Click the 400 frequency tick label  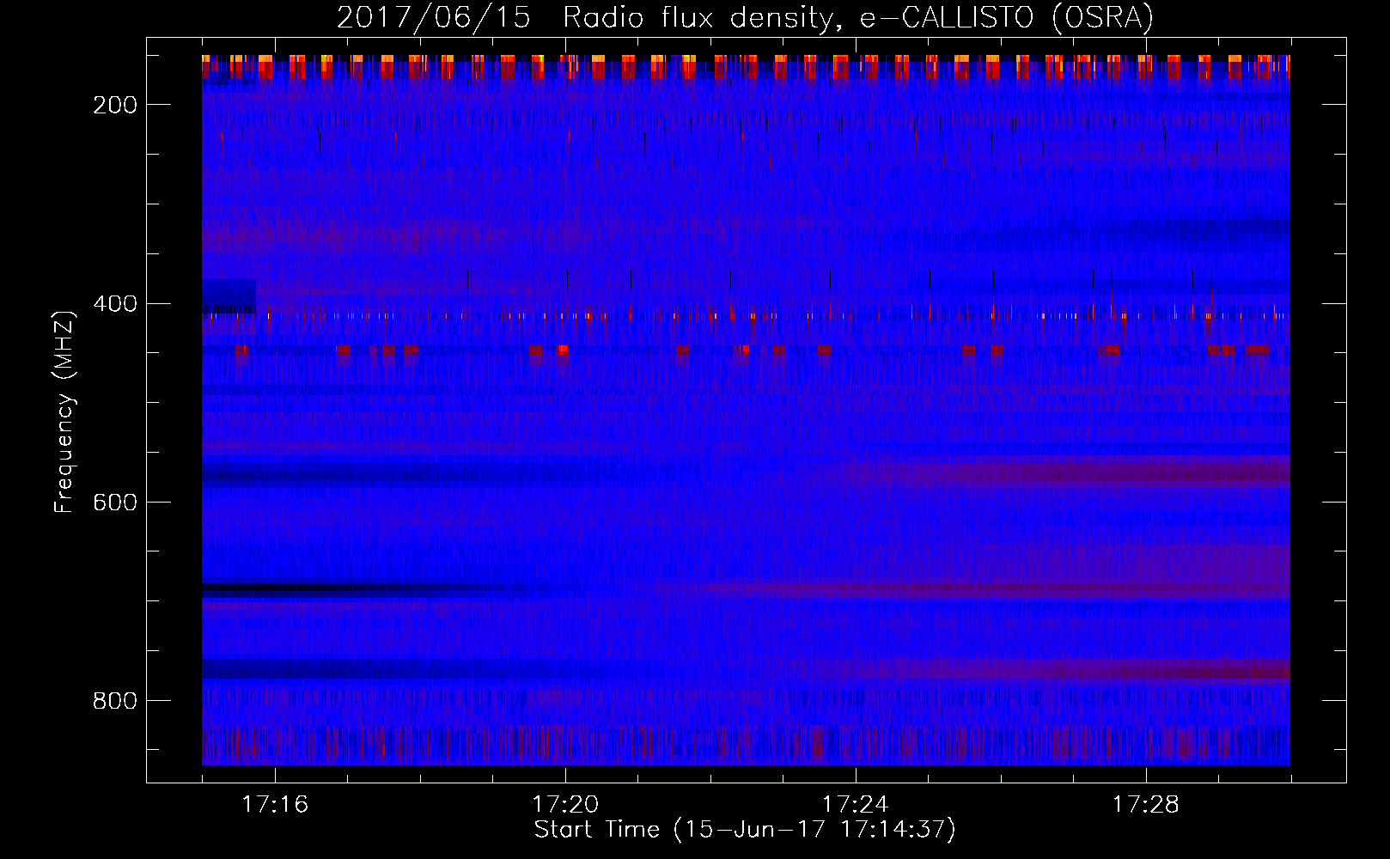click(114, 304)
